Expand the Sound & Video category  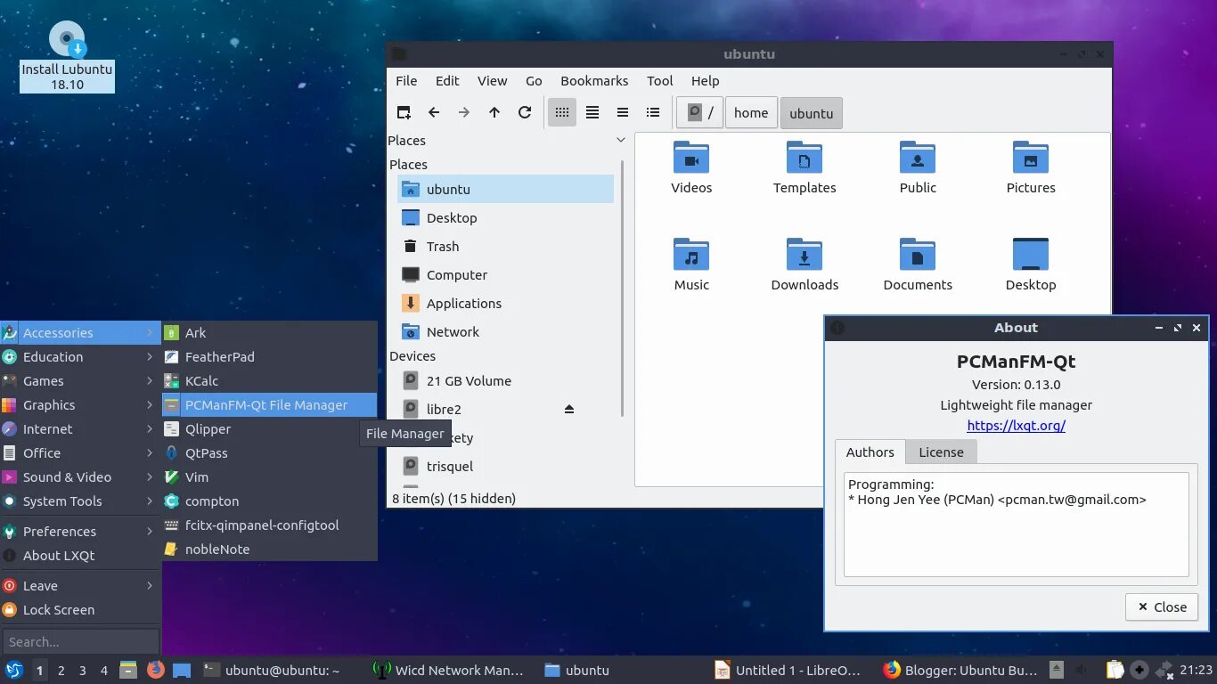point(80,476)
